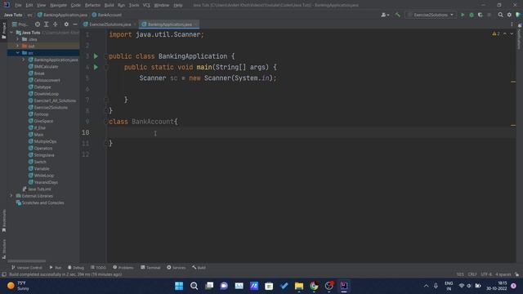Collapse the Java Tuts project root node
523x294 pixels.
tap(11, 33)
